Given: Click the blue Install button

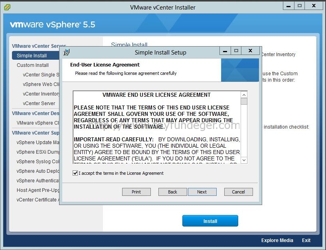Looking at the screenshot, I should 210,221.
